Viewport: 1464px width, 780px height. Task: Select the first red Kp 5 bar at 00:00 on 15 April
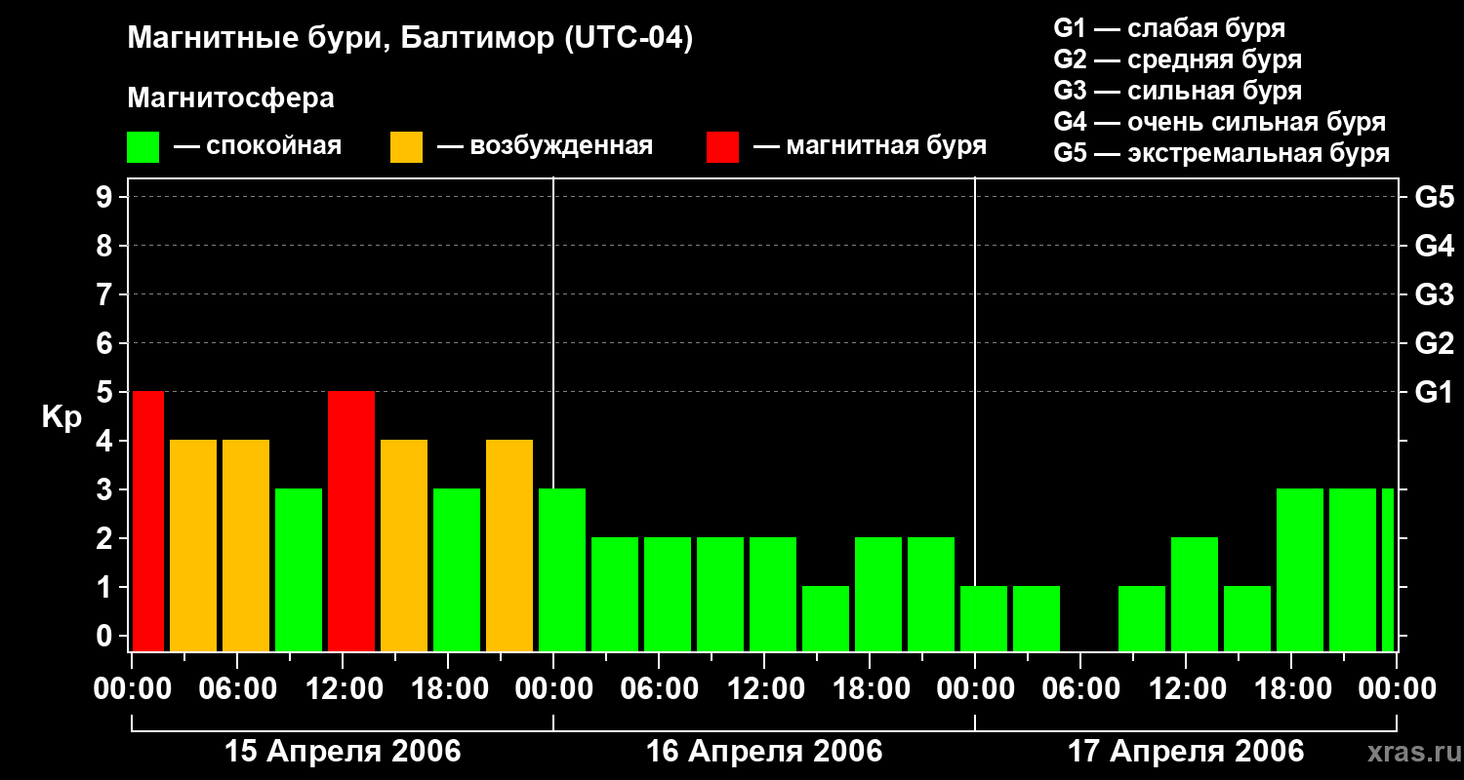point(148,521)
